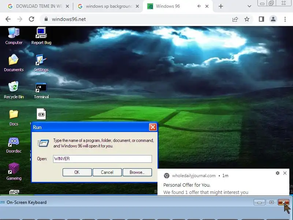Share this page using share icon
Screen dimensions: 293x220
[x=235, y=19]
